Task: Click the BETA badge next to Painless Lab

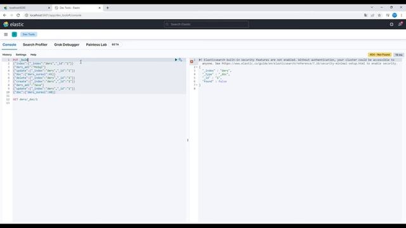Action: coord(115,44)
